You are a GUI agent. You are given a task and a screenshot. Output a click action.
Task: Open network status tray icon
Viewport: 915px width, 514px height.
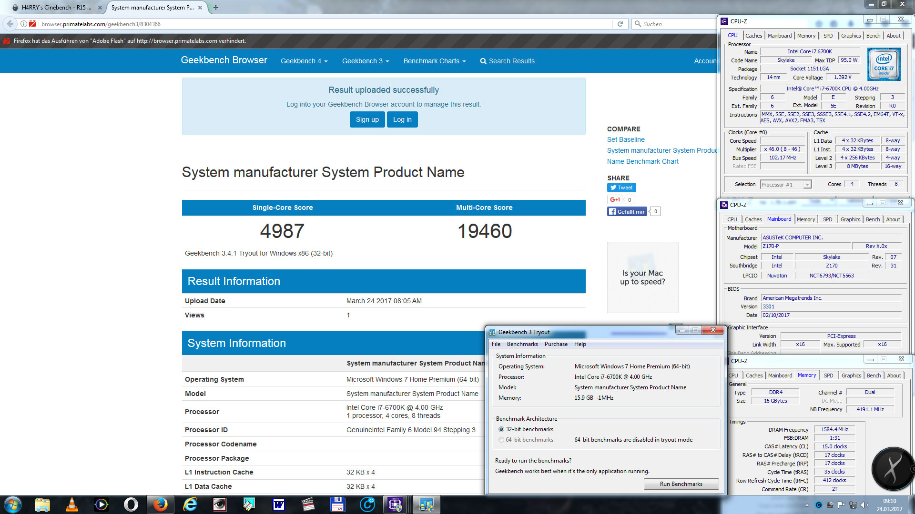853,505
